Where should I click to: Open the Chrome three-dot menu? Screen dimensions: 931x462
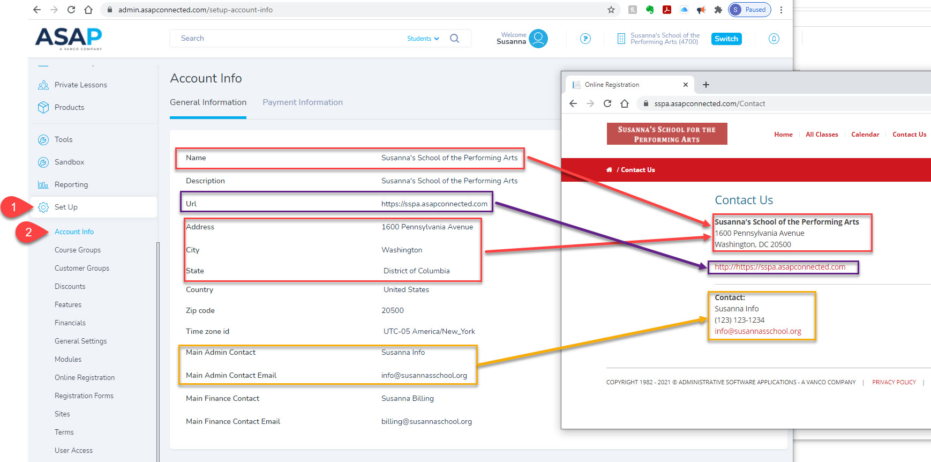pos(781,10)
